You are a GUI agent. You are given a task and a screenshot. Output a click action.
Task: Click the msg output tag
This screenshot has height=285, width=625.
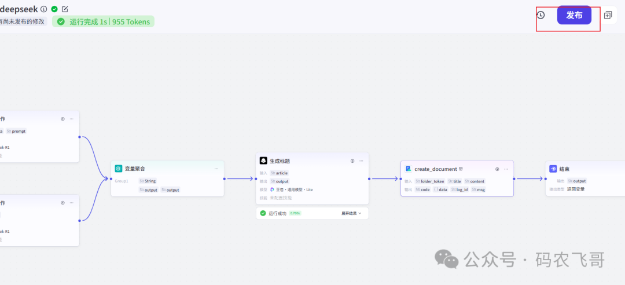[479, 189]
